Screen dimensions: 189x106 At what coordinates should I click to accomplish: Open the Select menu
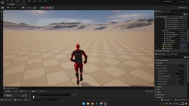tap(35, 1)
